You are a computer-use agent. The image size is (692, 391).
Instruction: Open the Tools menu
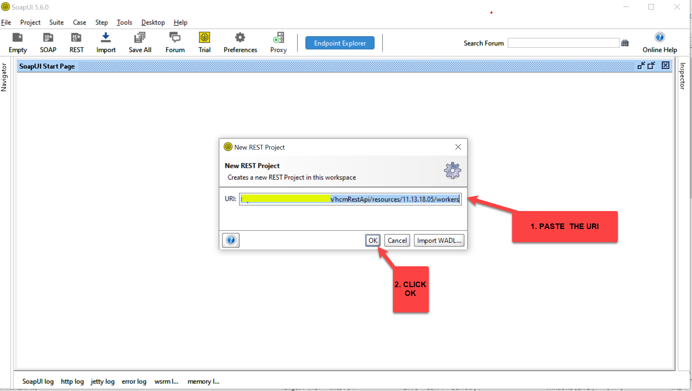click(124, 22)
